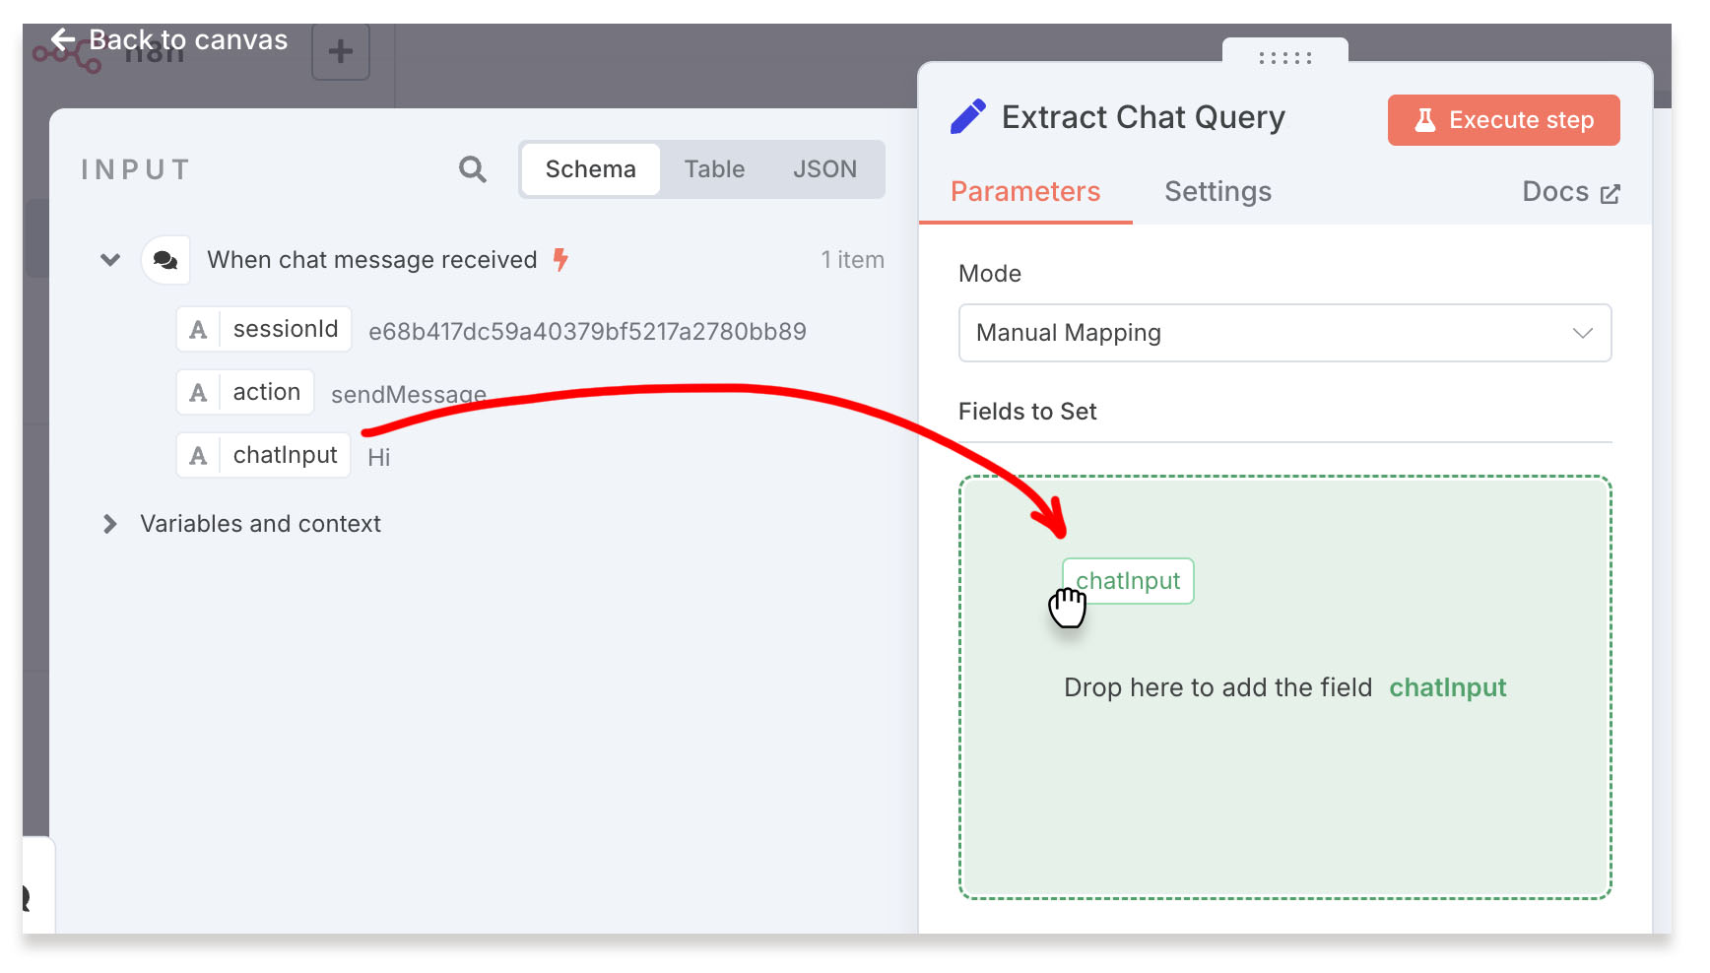
Task: Switch input view to Schema
Action: click(590, 169)
